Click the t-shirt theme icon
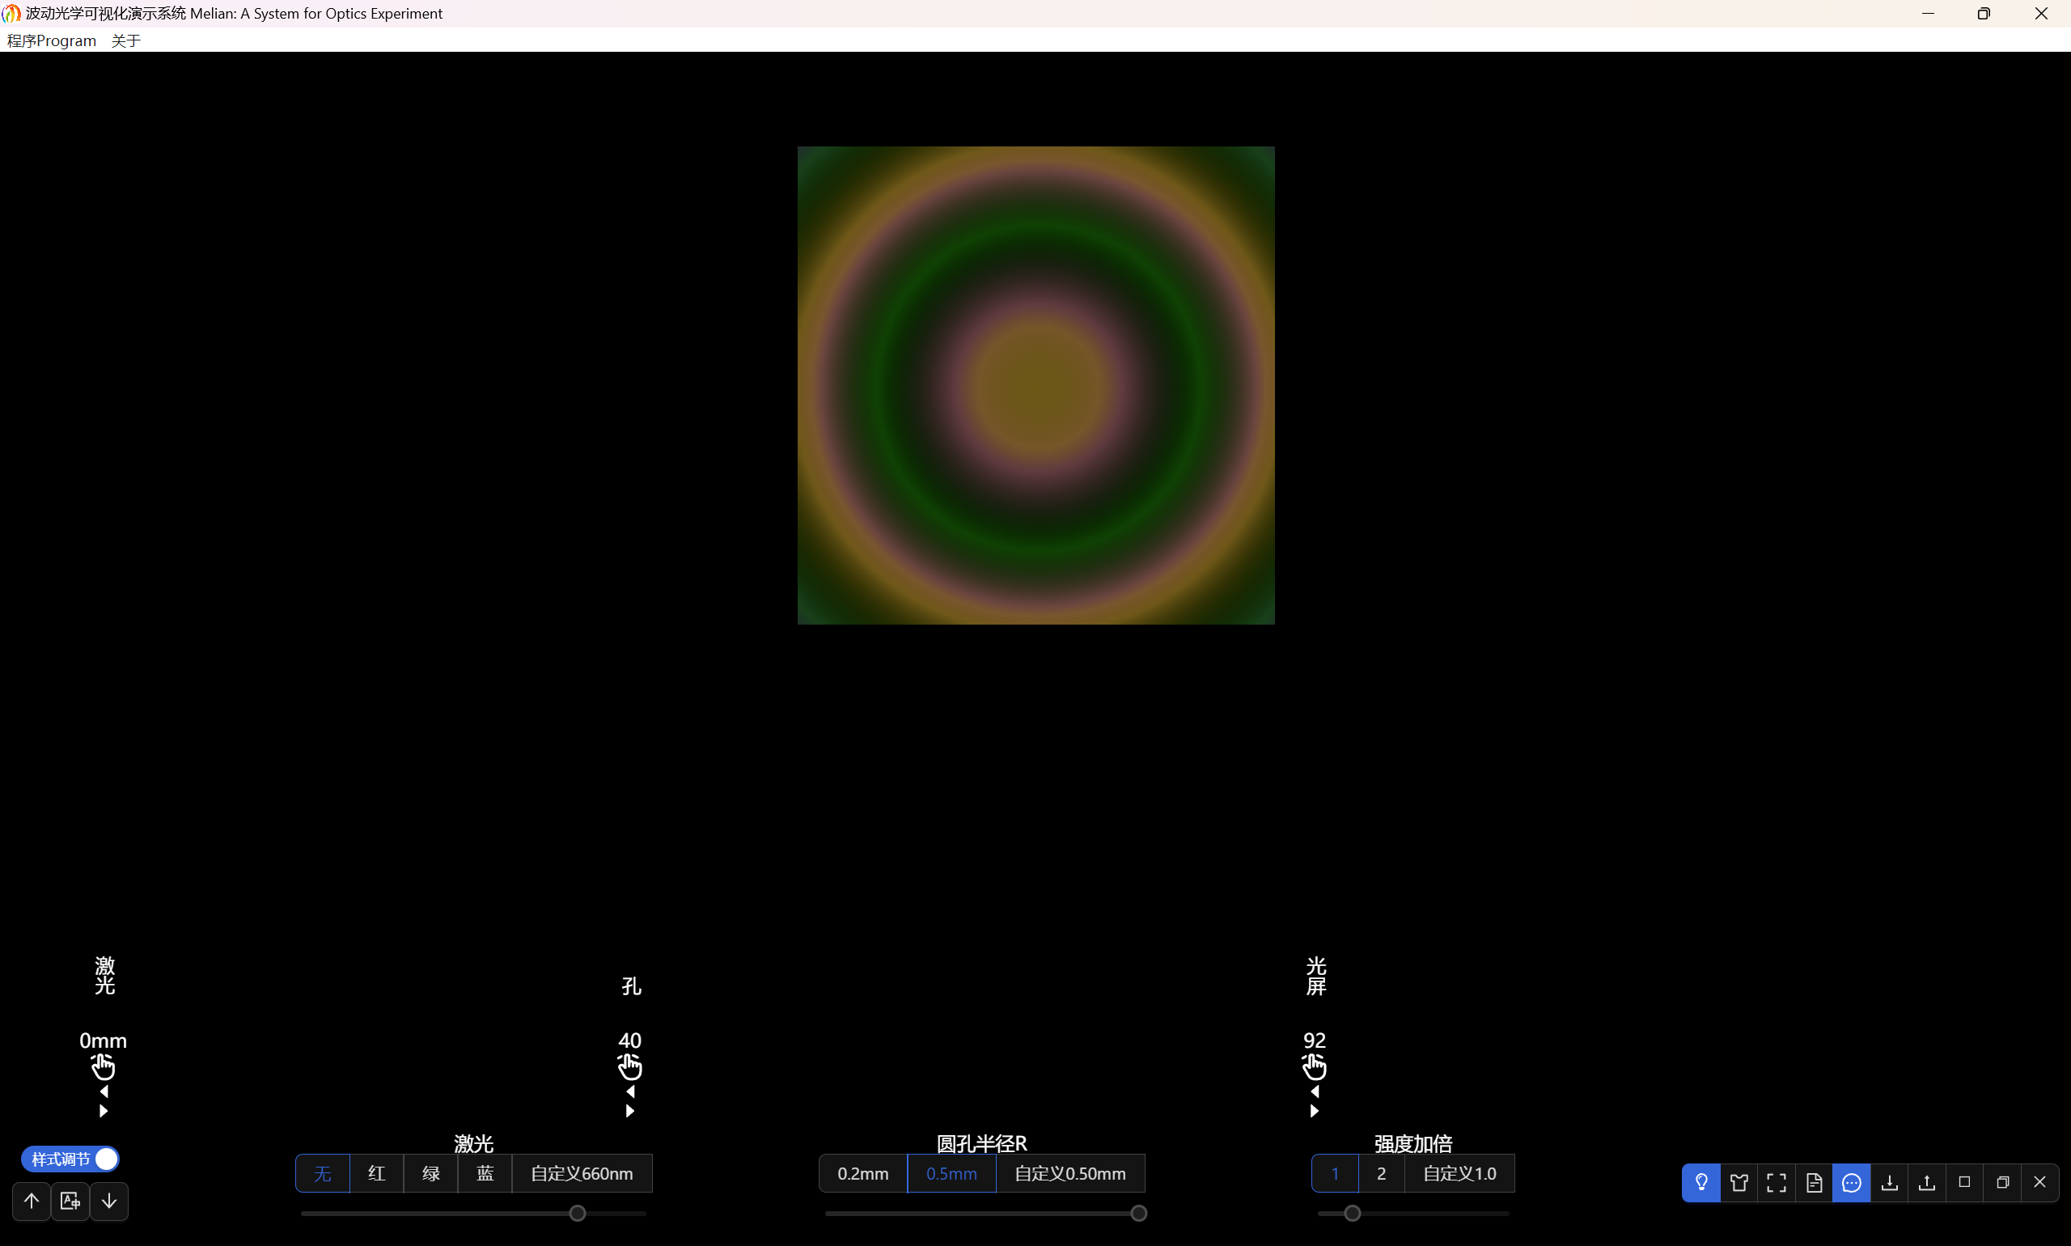Image resolution: width=2071 pixels, height=1246 pixels. coord(1739,1182)
